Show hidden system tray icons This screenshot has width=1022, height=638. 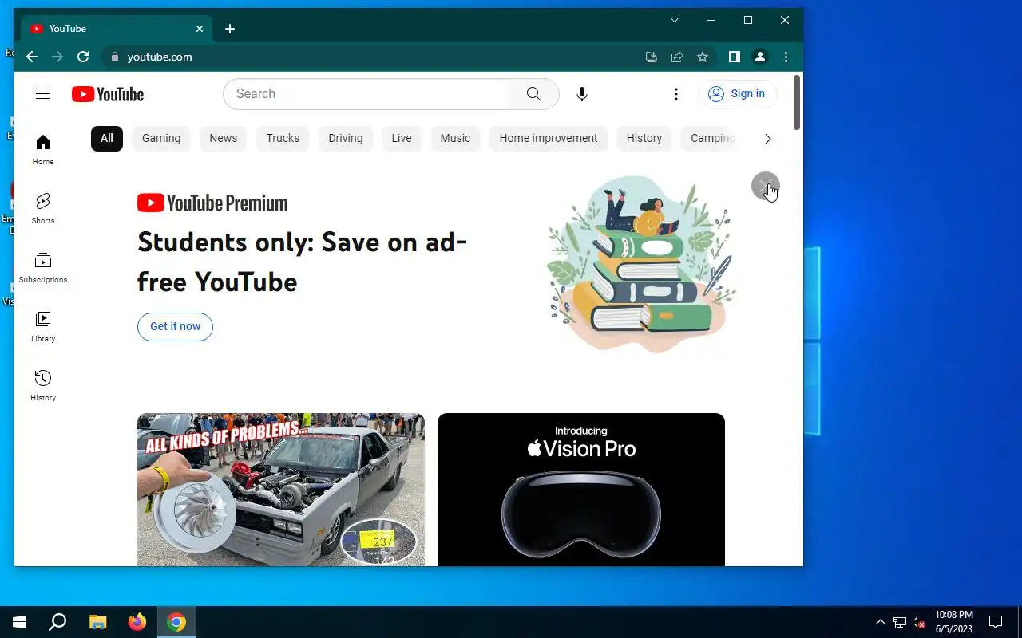881,622
